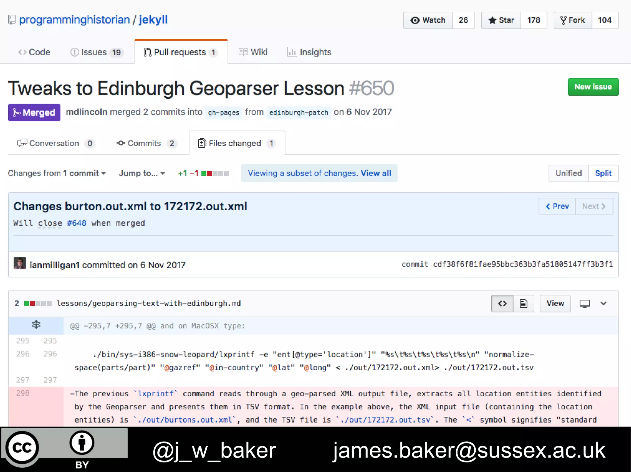Click the @j_w_baker handle text
Viewport: 631px width, 472px height.
[x=214, y=450]
